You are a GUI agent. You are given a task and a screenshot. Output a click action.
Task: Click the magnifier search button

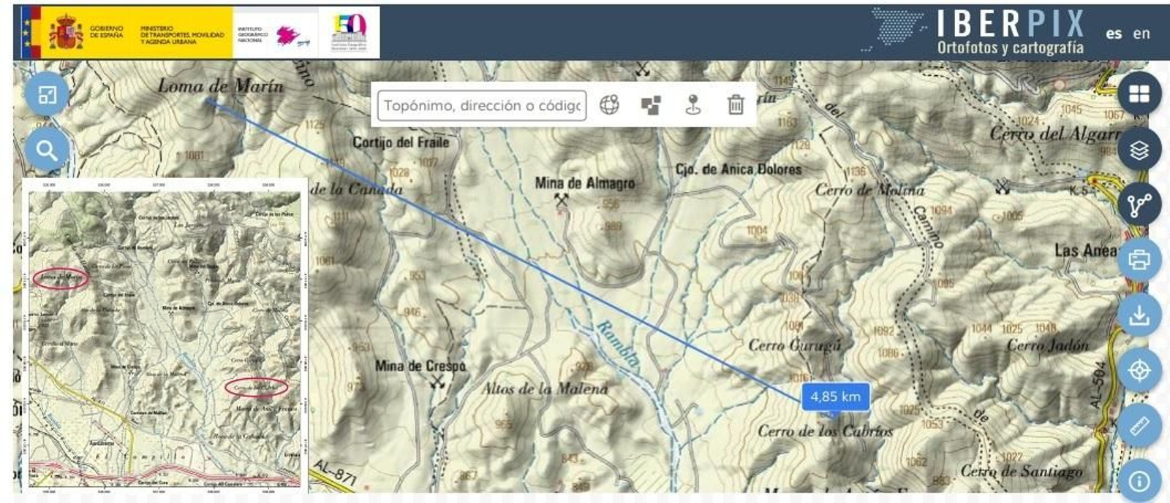(x=47, y=150)
